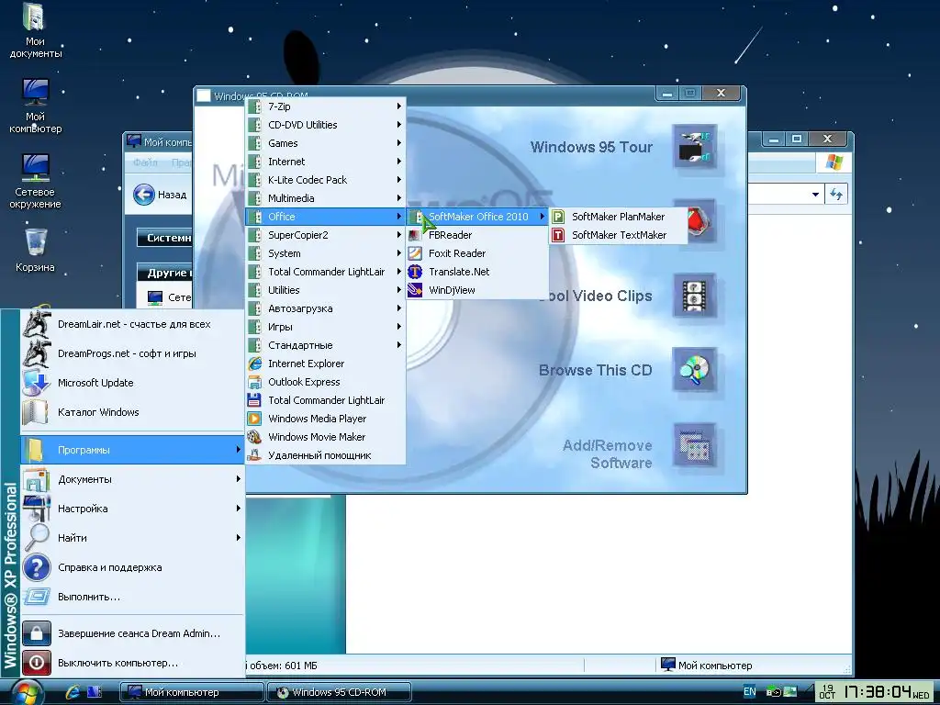The height and width of the screenshot is (705, 940).
Task: Expand the Internet submenu
Action: point(326,162)
